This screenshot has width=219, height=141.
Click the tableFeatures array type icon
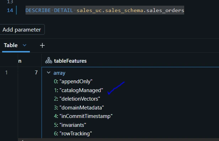click(49, 61)
